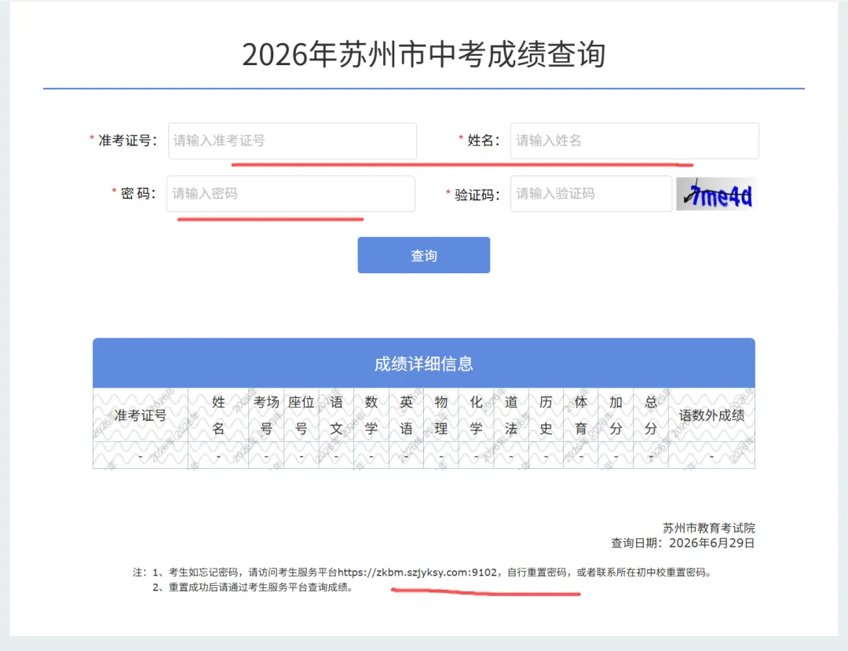Click the 姓名 column header in table
Viewport: 848px width, 651px height.
pos(218,415)
